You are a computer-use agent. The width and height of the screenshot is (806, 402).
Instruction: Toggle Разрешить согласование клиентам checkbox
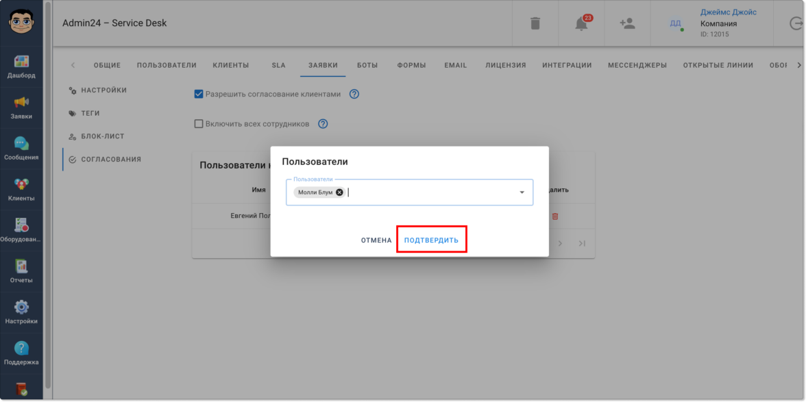(199, 94)
